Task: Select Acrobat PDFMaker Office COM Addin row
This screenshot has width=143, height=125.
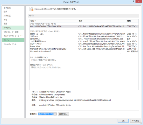Action: point(84,26)
